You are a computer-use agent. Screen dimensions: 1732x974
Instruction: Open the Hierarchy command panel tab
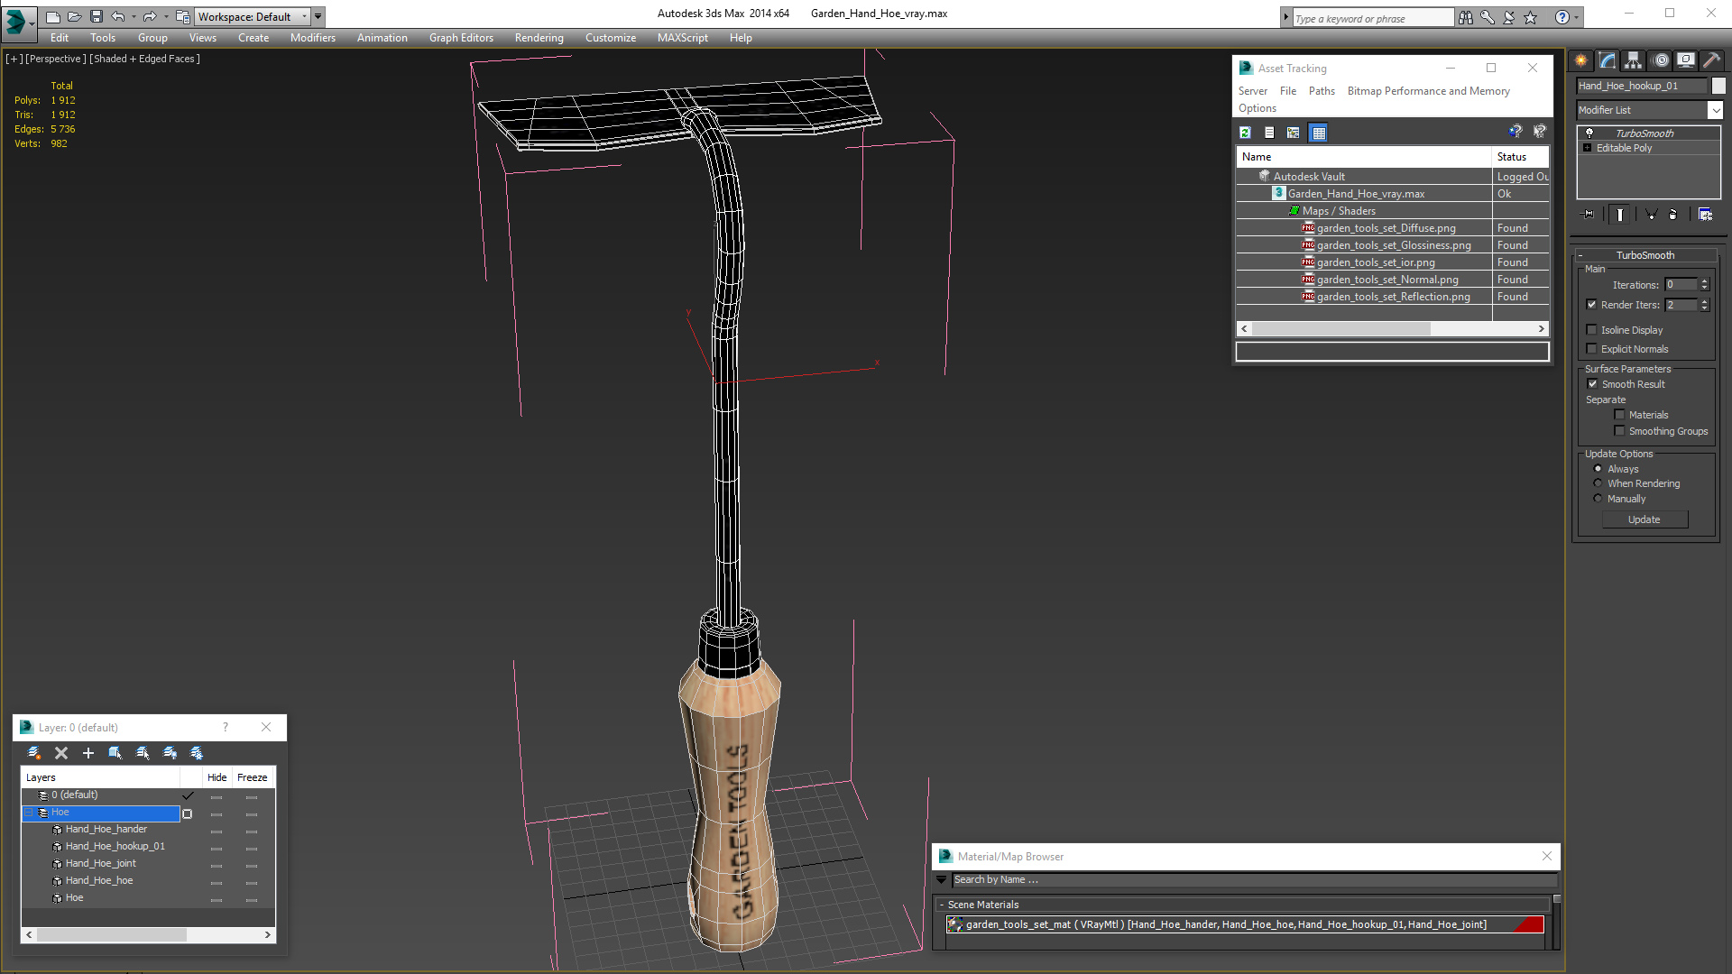tap(1634, 60)
